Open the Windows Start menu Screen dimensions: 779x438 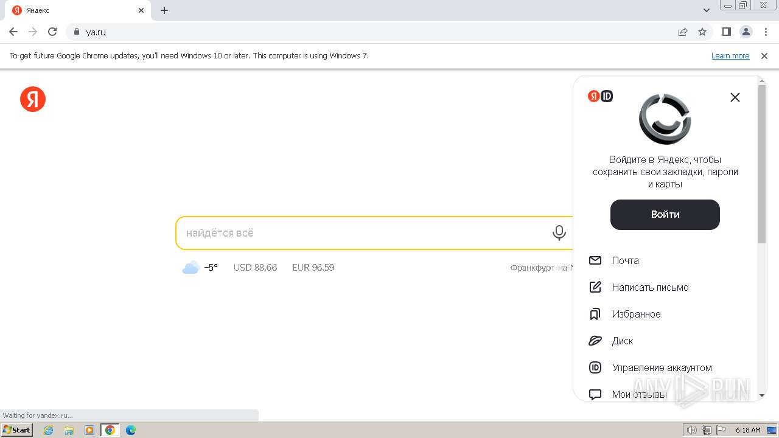17,429
